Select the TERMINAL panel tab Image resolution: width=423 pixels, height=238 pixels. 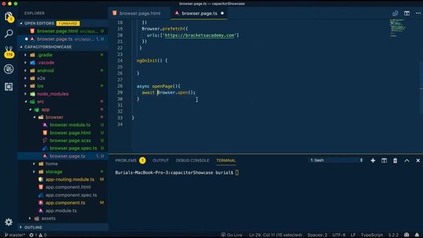tap(226, 161)
